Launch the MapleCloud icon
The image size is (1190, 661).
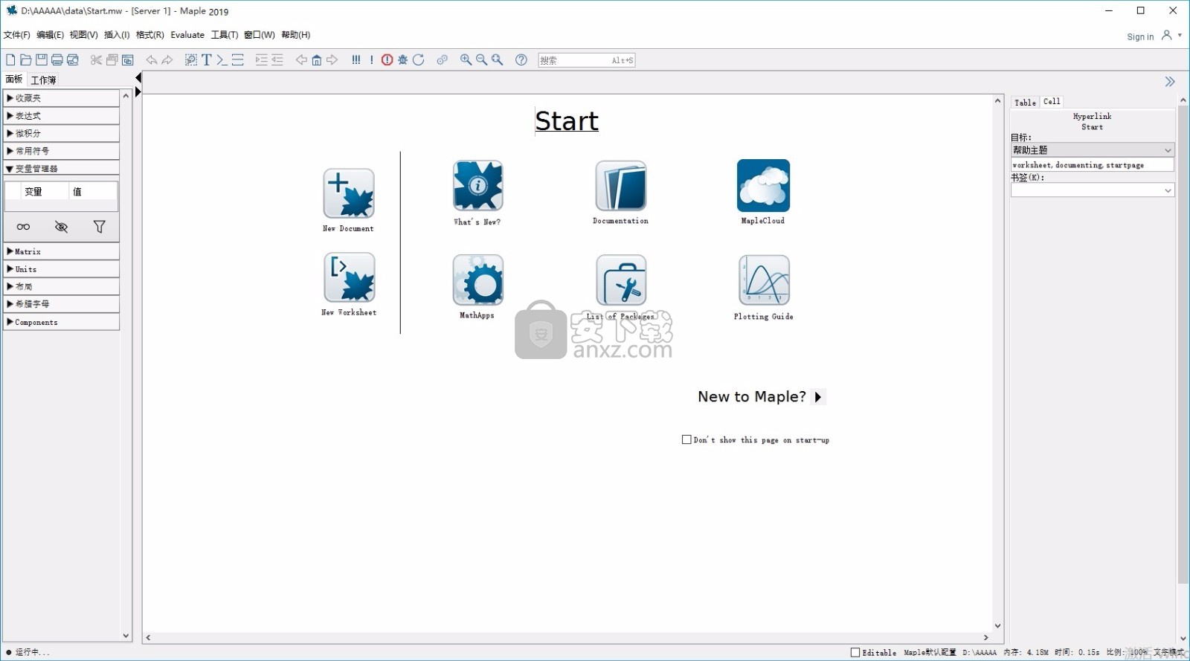click(x=764, y=186)
